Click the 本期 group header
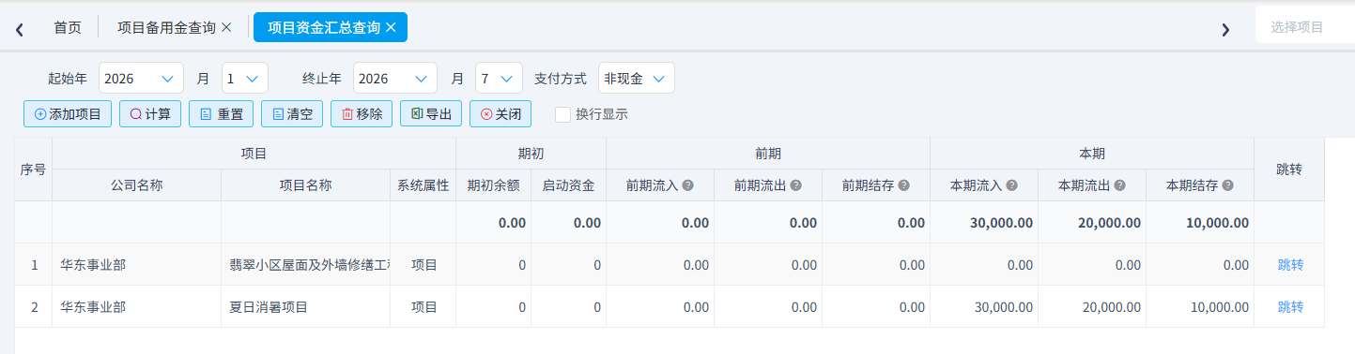Image resolution: width=1355 pixels, height=354 pixels. point(1092,154)
